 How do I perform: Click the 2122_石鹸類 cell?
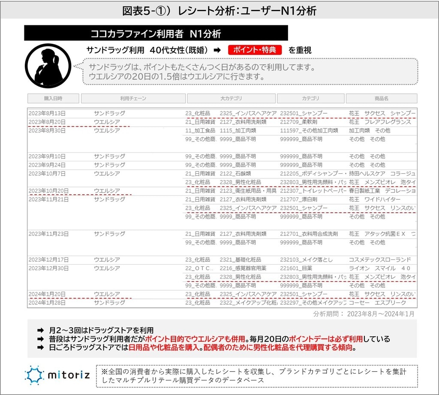[235, 174]
